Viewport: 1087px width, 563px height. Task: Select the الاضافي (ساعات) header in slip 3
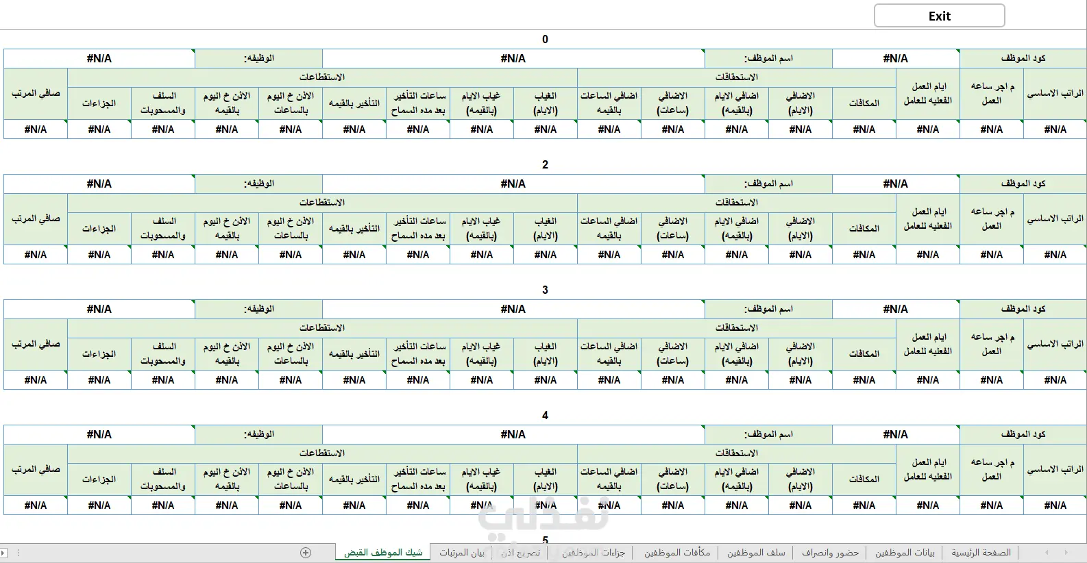pos(673,354)
